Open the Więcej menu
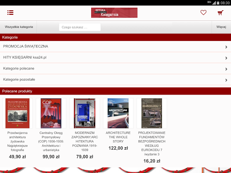This screenshot has height=173, width=231. click(x=221, y=27)
